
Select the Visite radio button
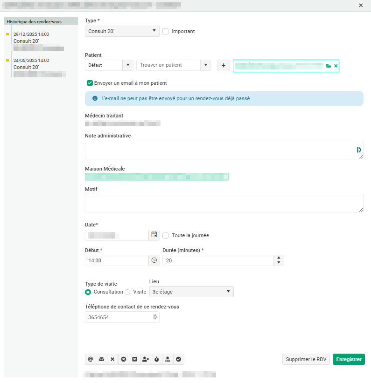click(x=127, y=292)
